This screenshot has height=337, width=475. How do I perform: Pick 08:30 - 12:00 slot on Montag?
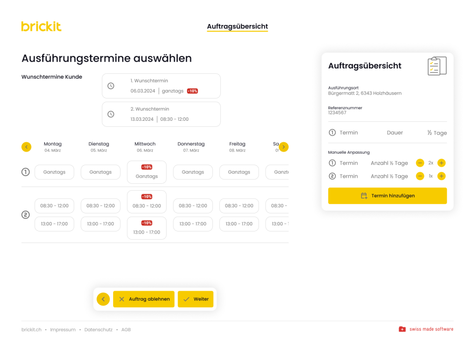coord(54,206)
